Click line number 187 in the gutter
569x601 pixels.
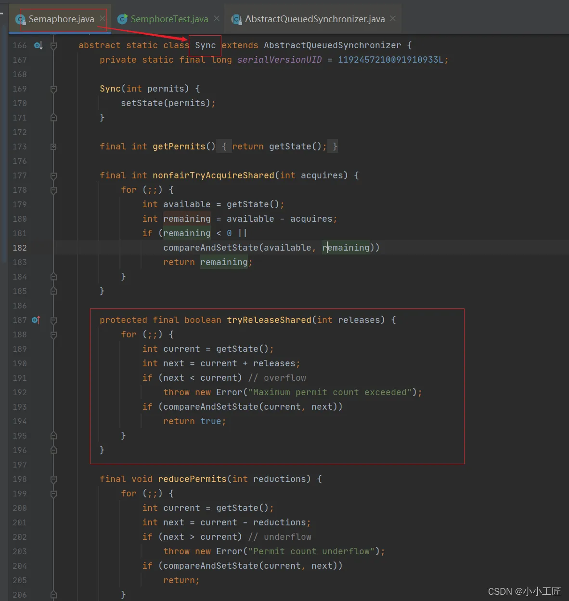[x=20, y=320]
